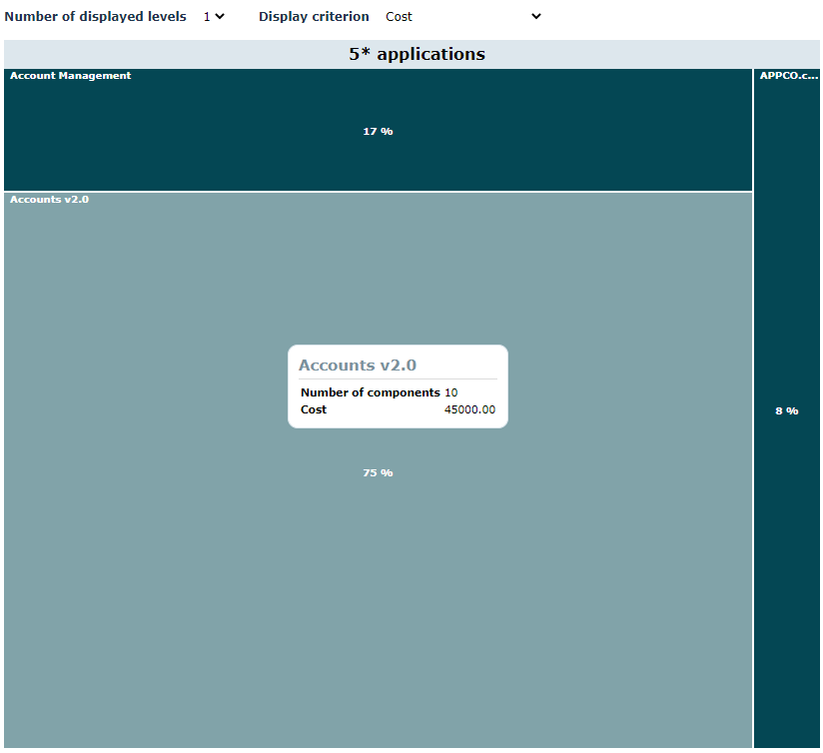Click the 17 % label in Account Management
This screenshot has height=753, width=823.
(x=378, y=132)
